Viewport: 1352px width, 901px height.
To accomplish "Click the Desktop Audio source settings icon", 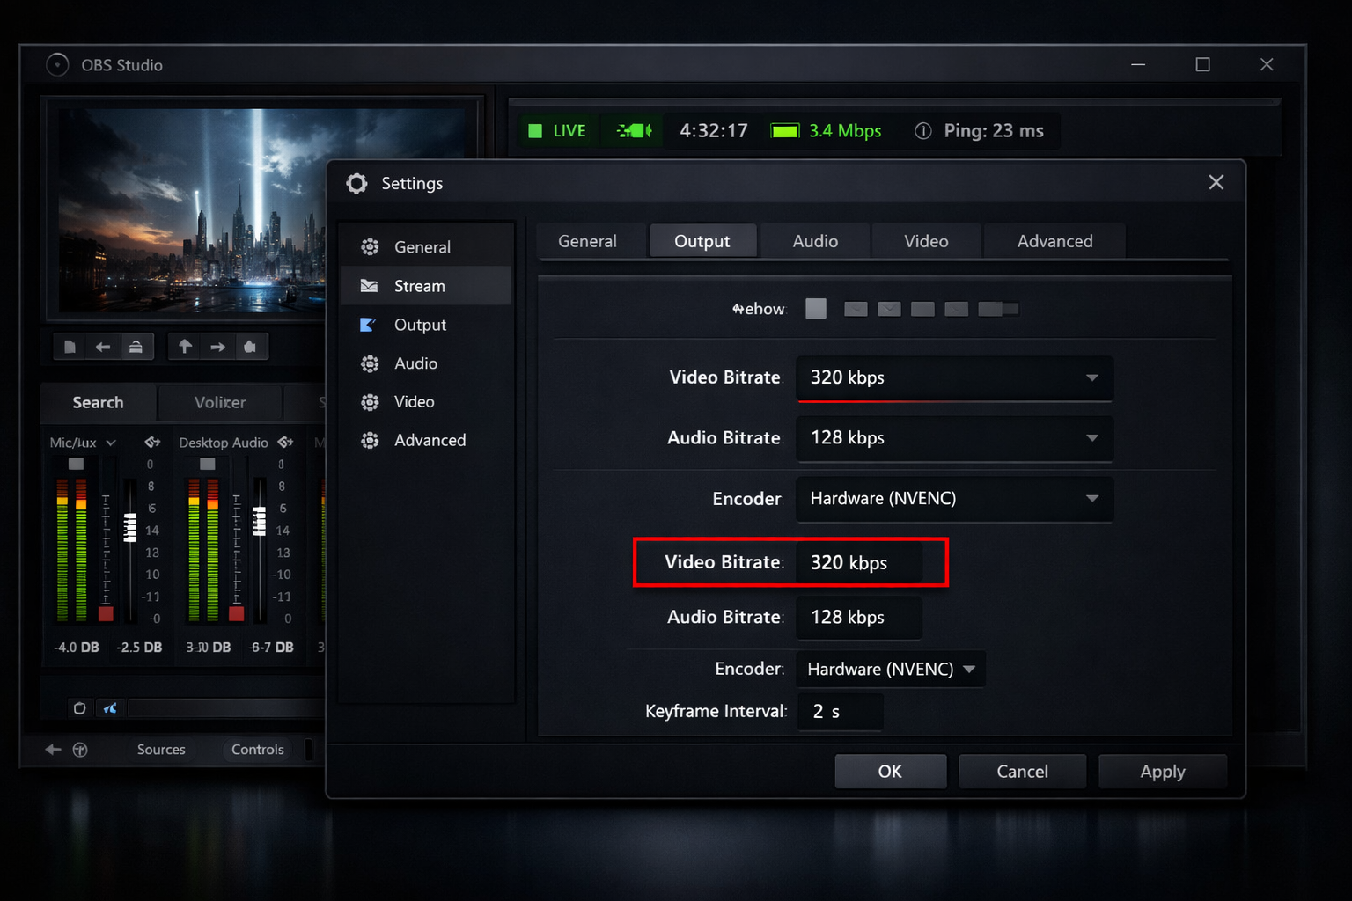I will click(284, 442).
